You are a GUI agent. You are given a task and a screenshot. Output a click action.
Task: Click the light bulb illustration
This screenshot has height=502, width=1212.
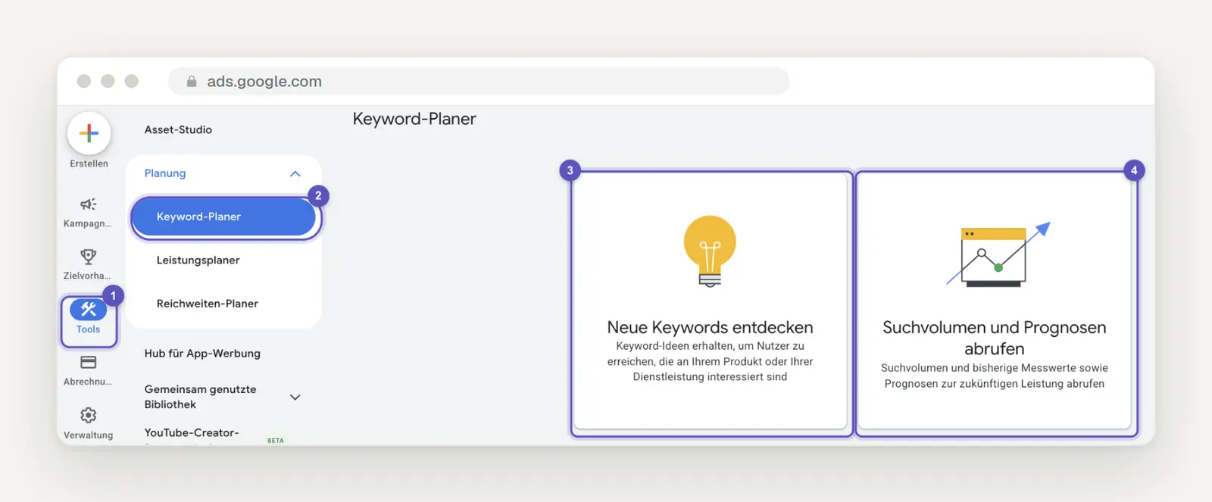pos(710,251)
